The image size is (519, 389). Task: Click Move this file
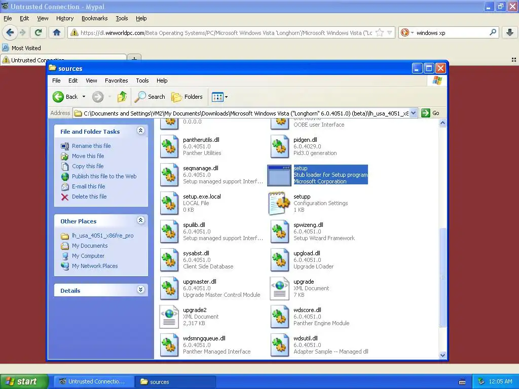coord(88,156)
